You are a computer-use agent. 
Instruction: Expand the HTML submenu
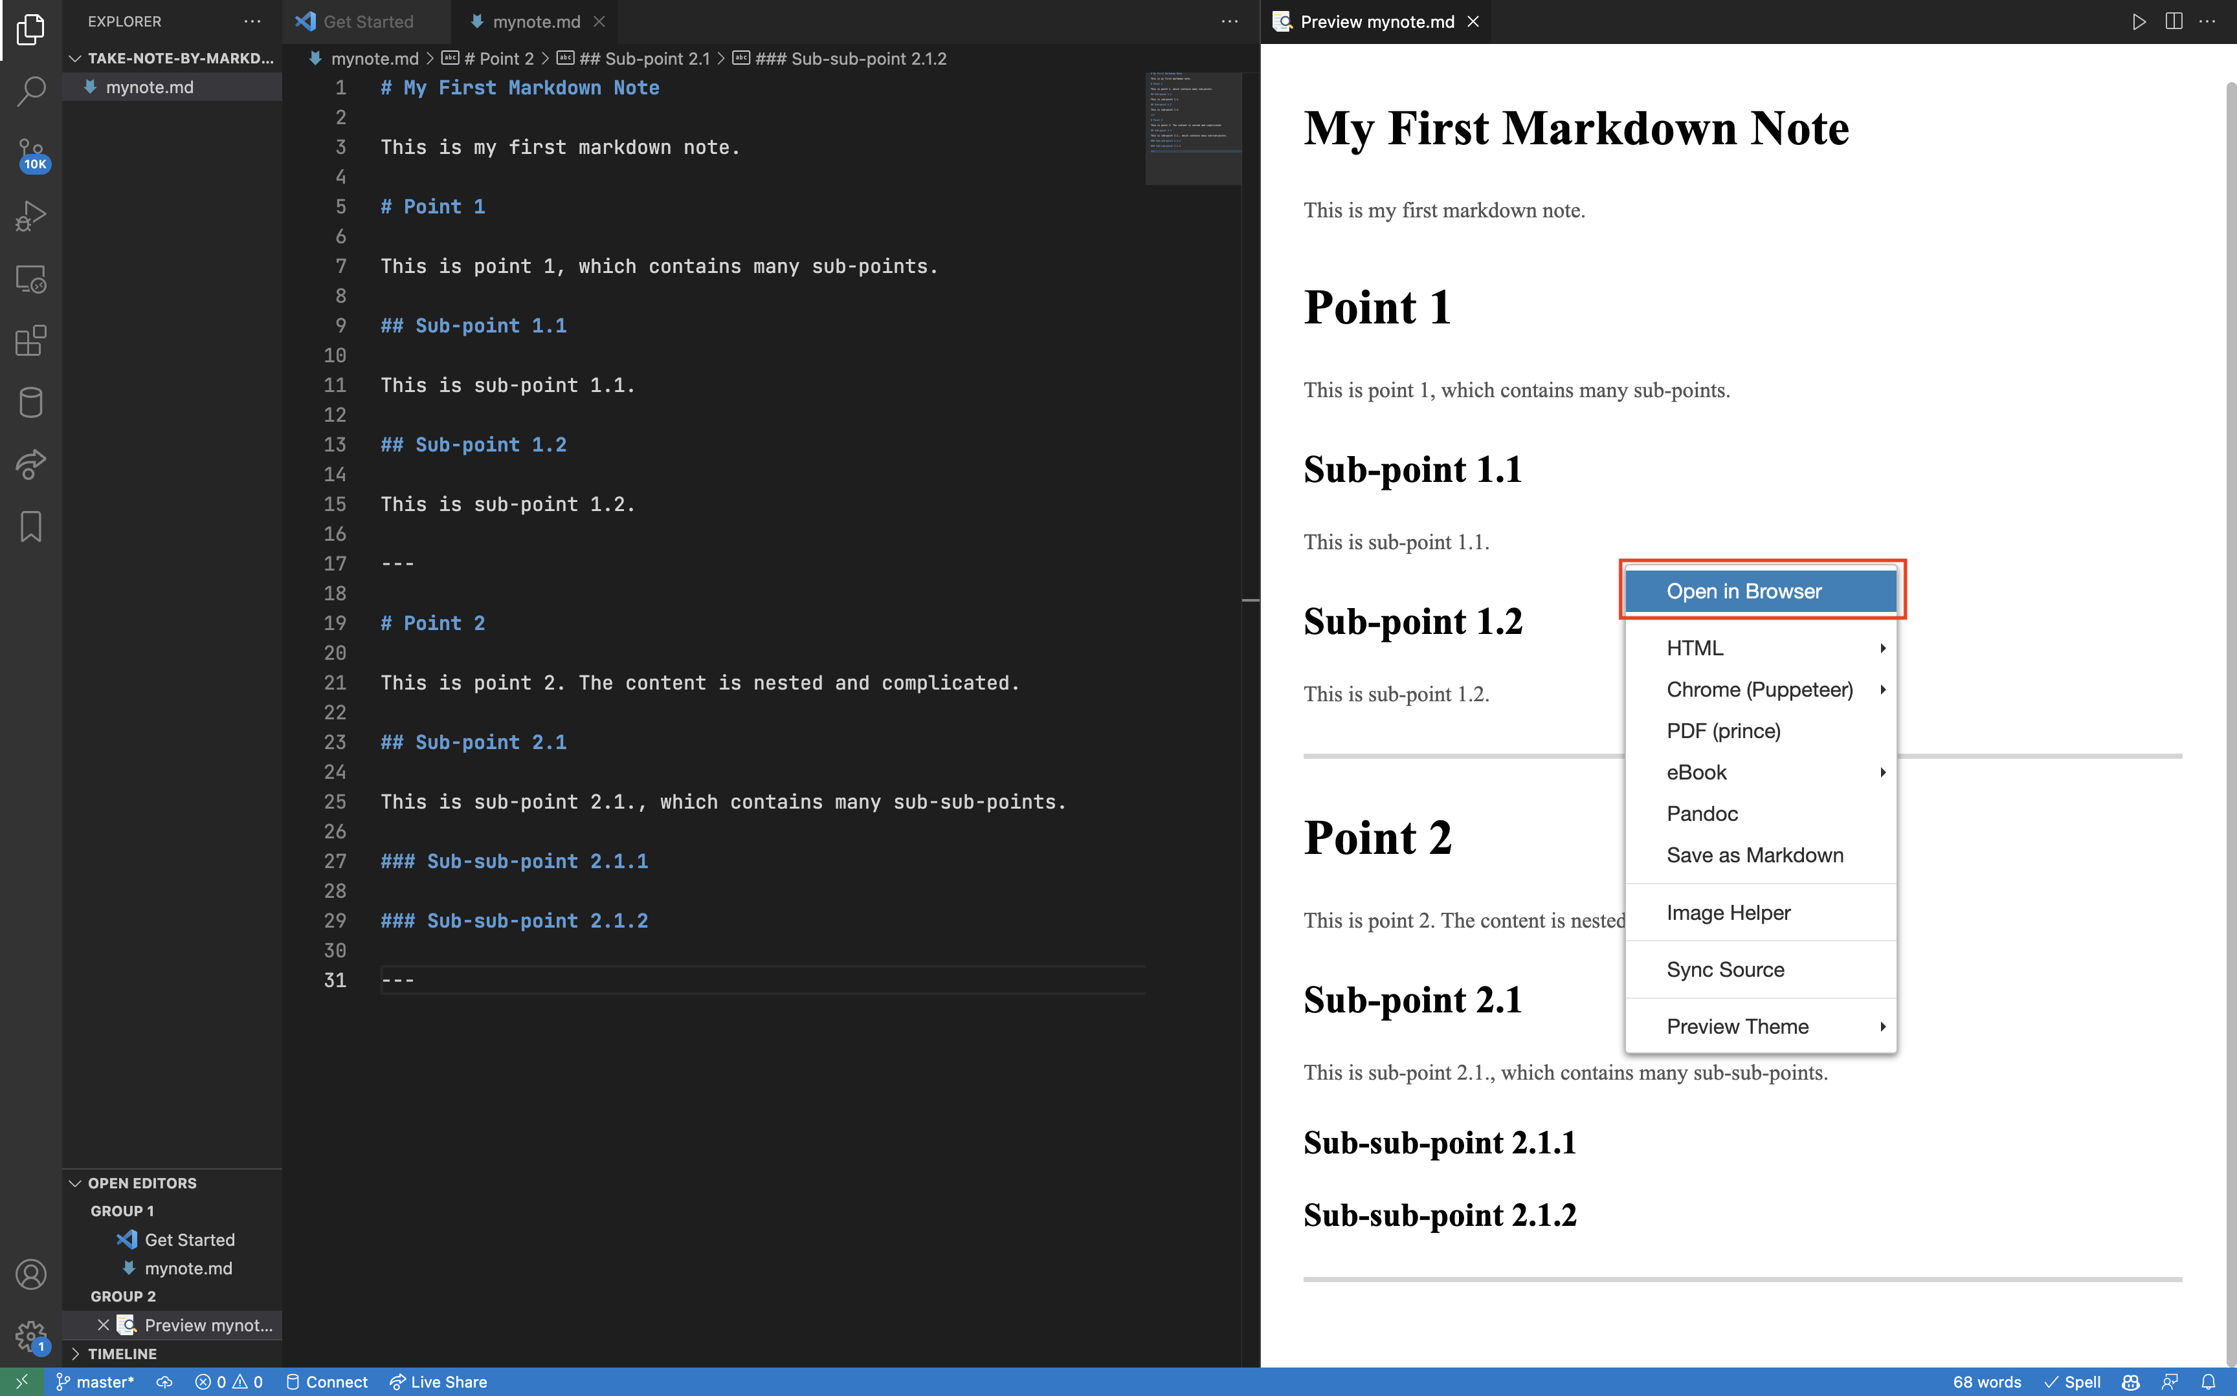tap(1761, 648)
